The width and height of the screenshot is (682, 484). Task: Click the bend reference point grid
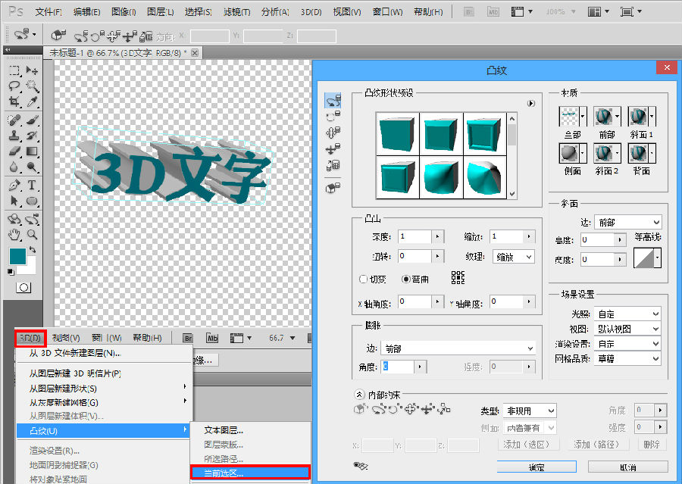coord(458,277)
